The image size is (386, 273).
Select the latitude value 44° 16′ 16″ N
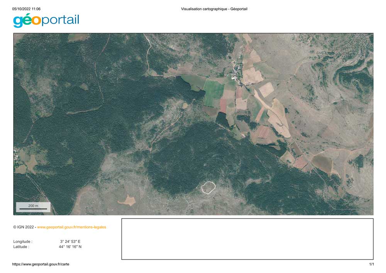[x=70, y=247]
